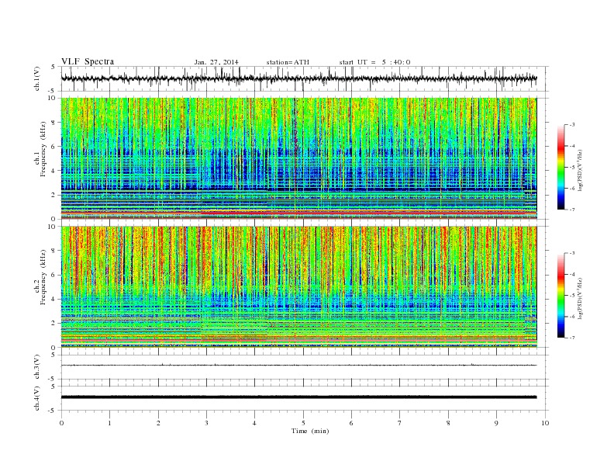Select the "ch.1(V)" waveform axis label
Image resolution: width=614 pixels, height=475 pixels.
(37, 78)
